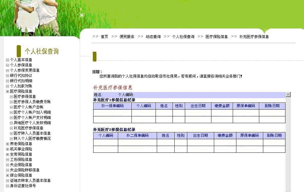Expand the 机关事业保险 tree node
Viewport: 304px width, 192px height.
[8, 149]
